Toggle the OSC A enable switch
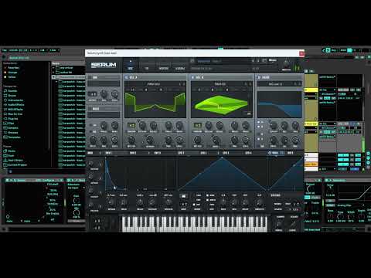The width and height of the screenshot is (371, 278). [x=127, y=77]
